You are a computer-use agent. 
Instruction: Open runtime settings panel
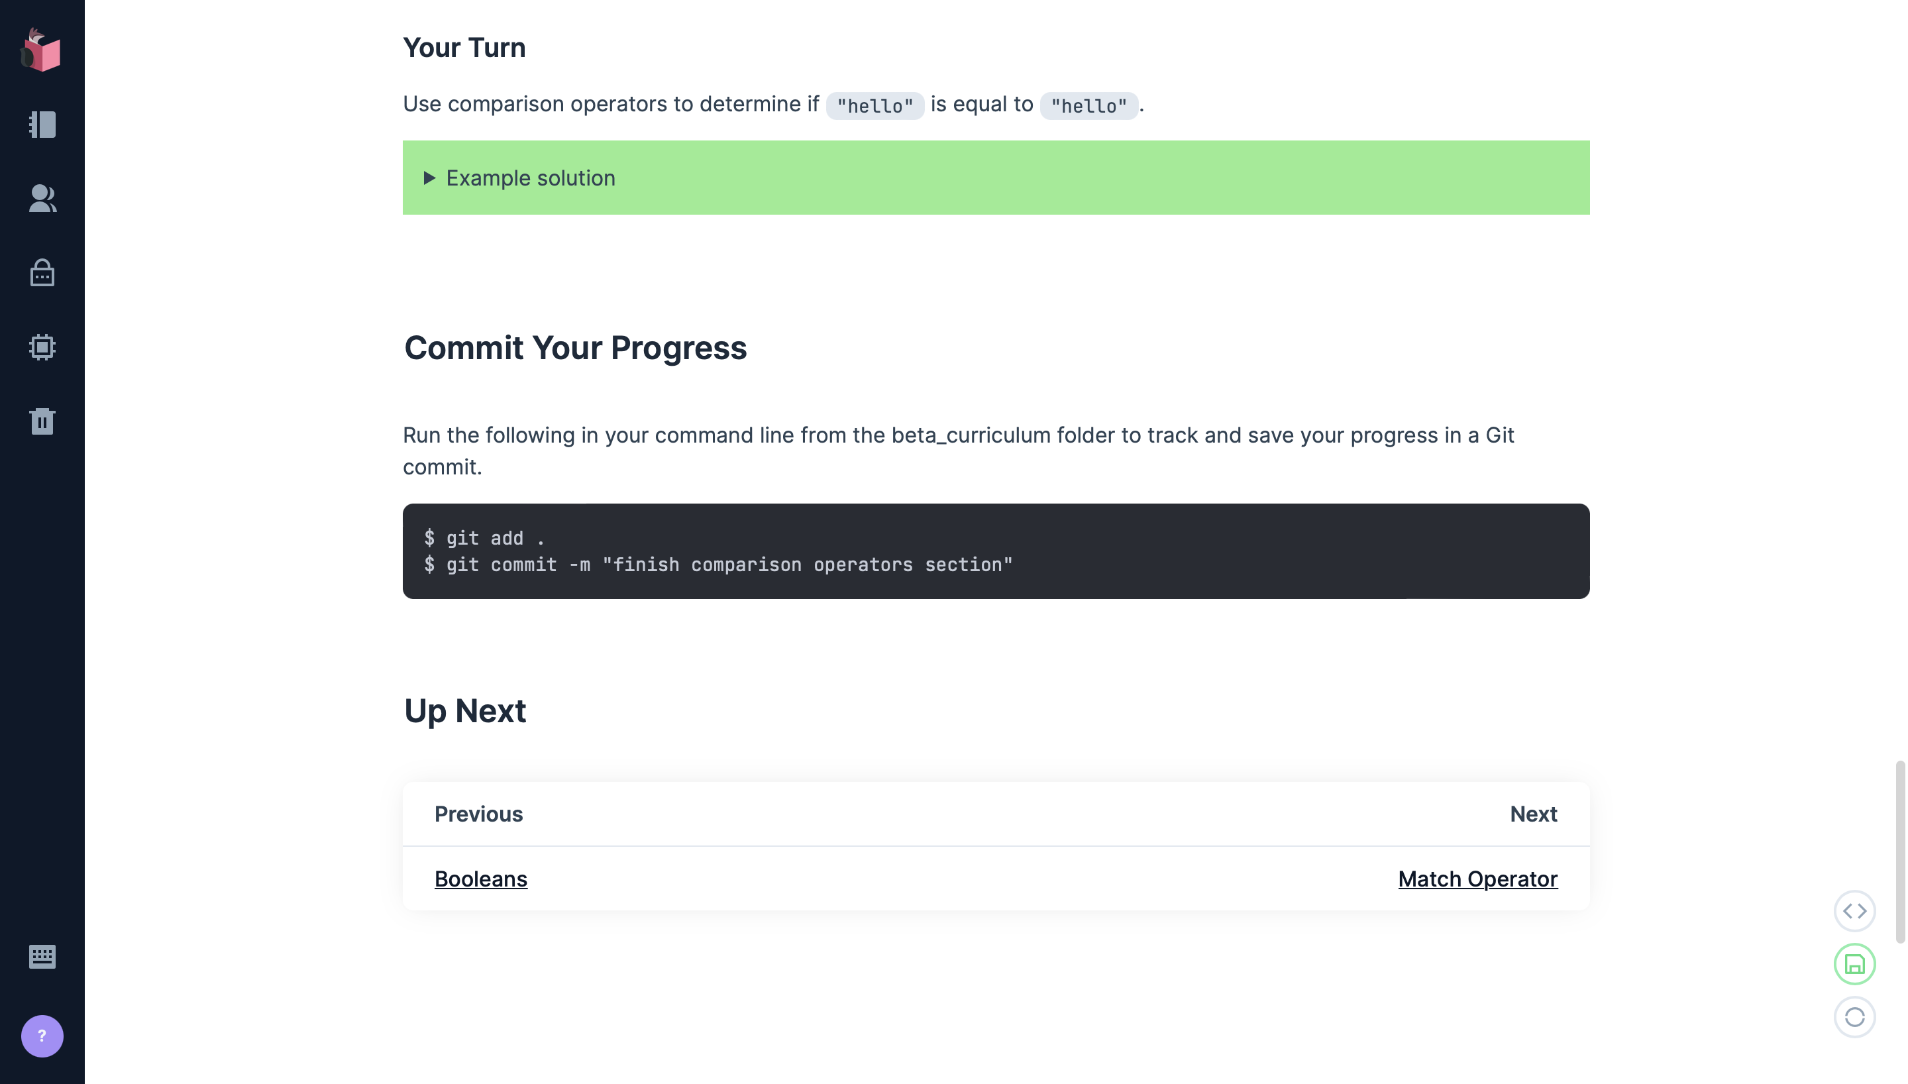(x=42, y=348)
